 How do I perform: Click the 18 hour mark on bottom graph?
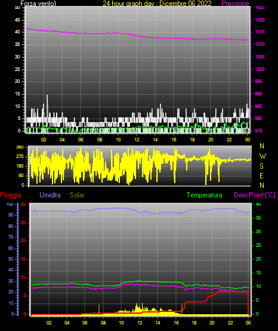pos(194,323)
